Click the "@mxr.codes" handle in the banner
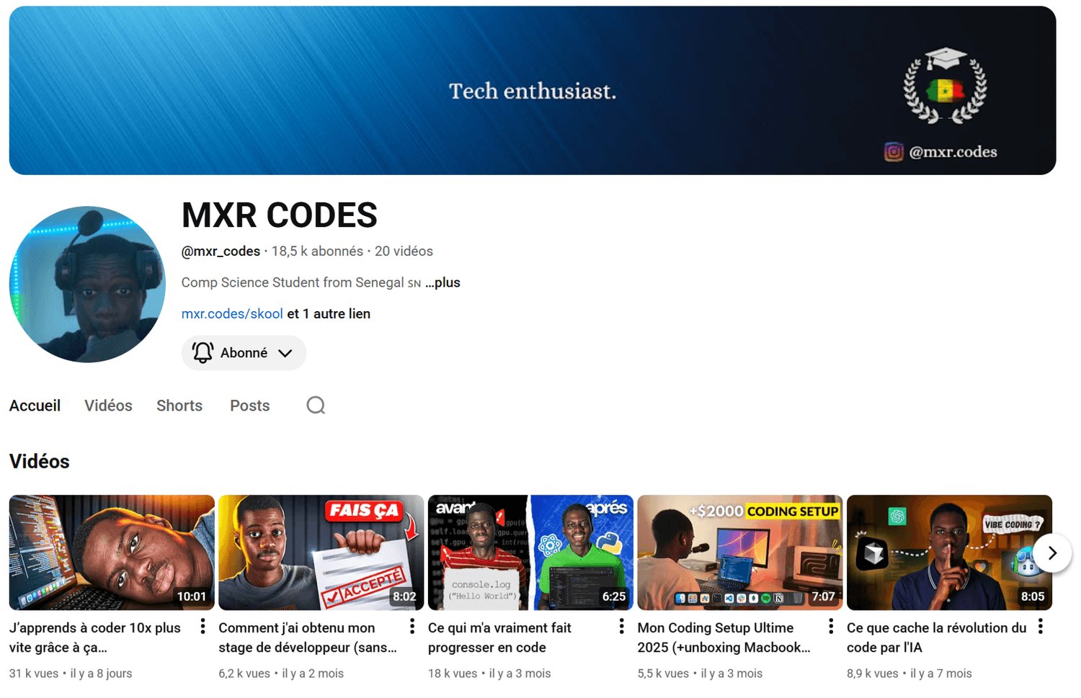The image size is (1081, 698). pos(953,152)
